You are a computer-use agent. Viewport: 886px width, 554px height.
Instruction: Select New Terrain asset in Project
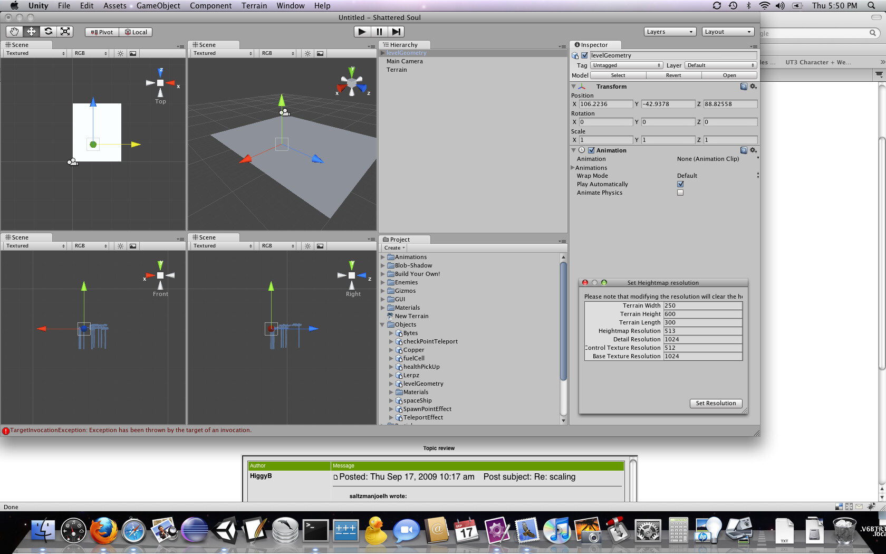pyautogui.click(x=411, y=316)
